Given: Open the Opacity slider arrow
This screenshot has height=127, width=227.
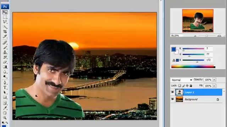Looking at the screenshot, I should coord(214,80).
